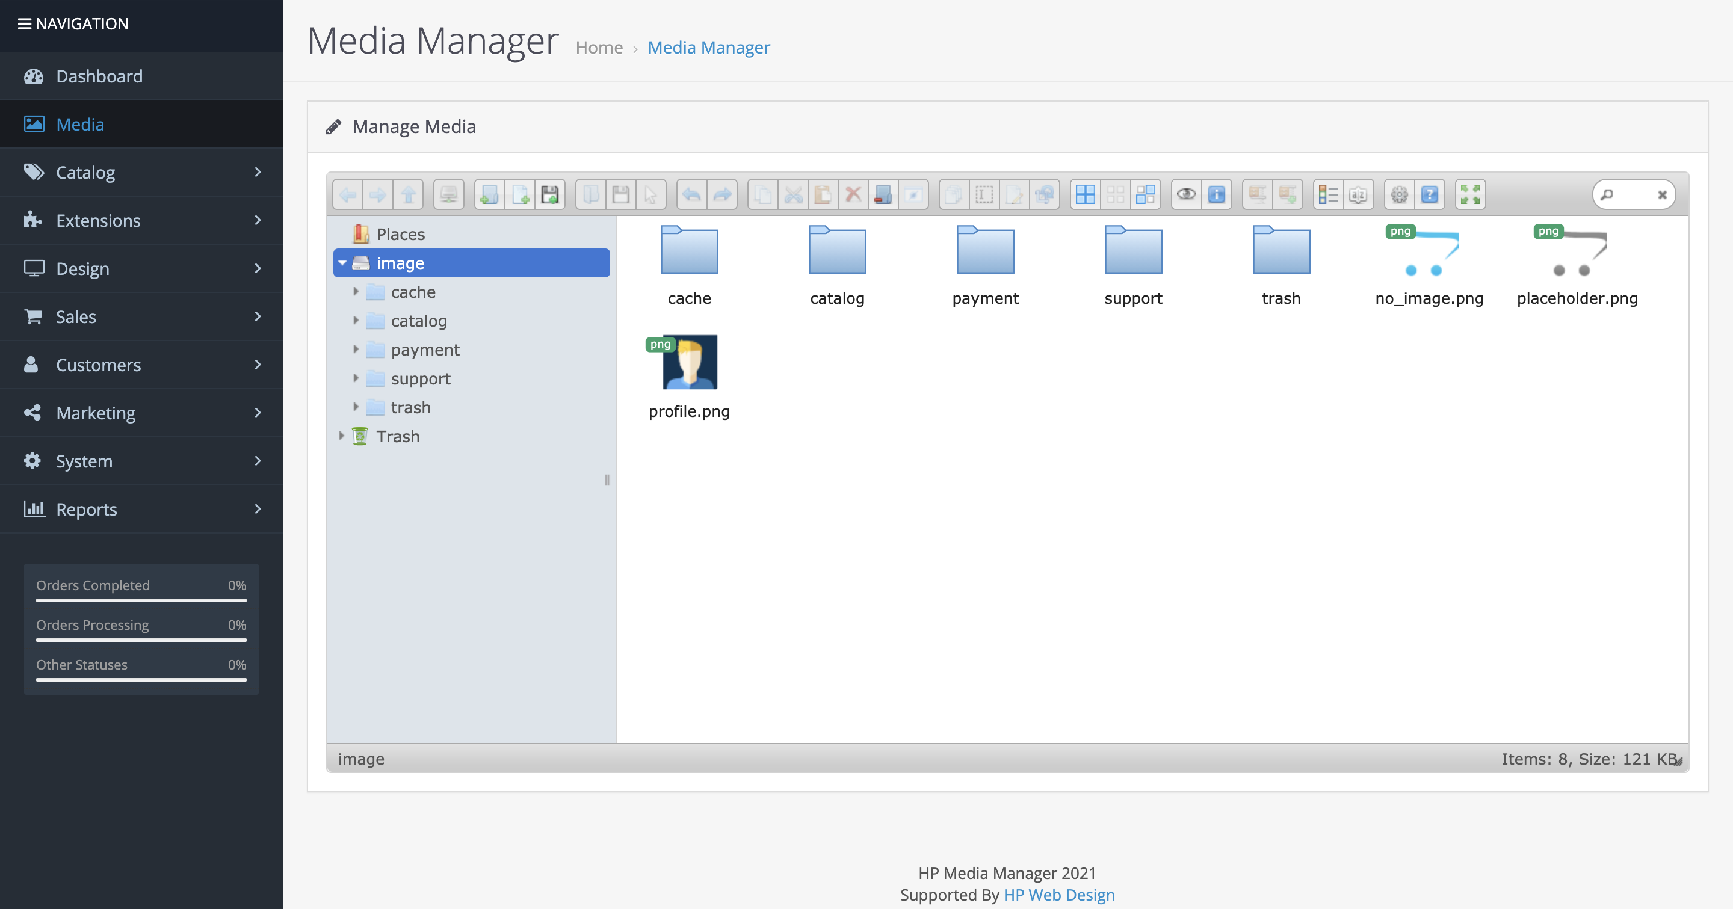Viewport: 1733px width, 909px height.
Task: Click the Empty folder icon in toolbar
Action: 883,195
